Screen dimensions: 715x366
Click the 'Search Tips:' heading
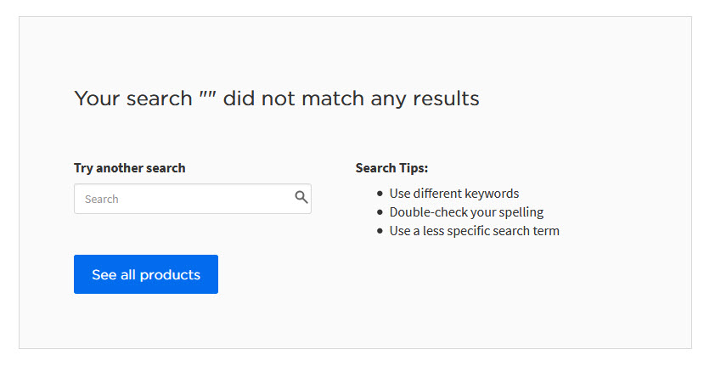[391, 168]
